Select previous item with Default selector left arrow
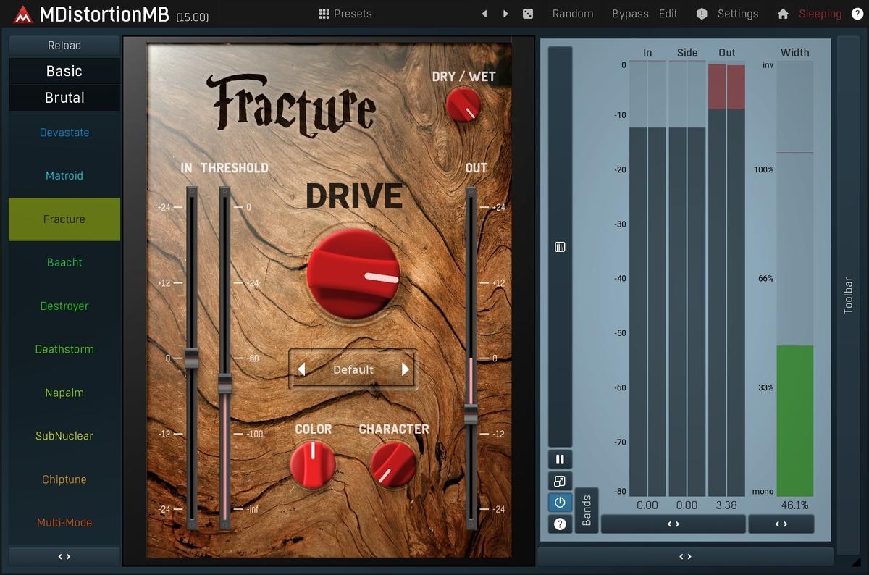The height and width of the screenshot is (575, 869). 301,369
